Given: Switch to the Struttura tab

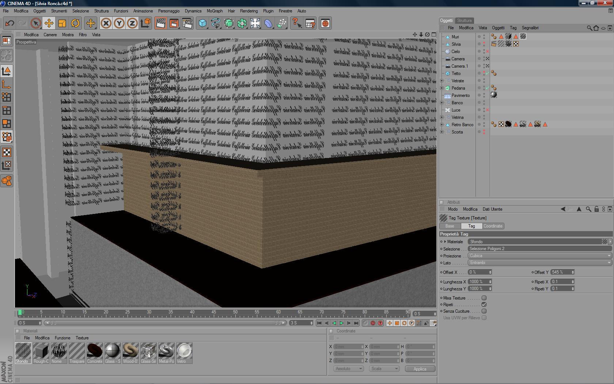Looking at the screenshot, I should coord(464,20).
